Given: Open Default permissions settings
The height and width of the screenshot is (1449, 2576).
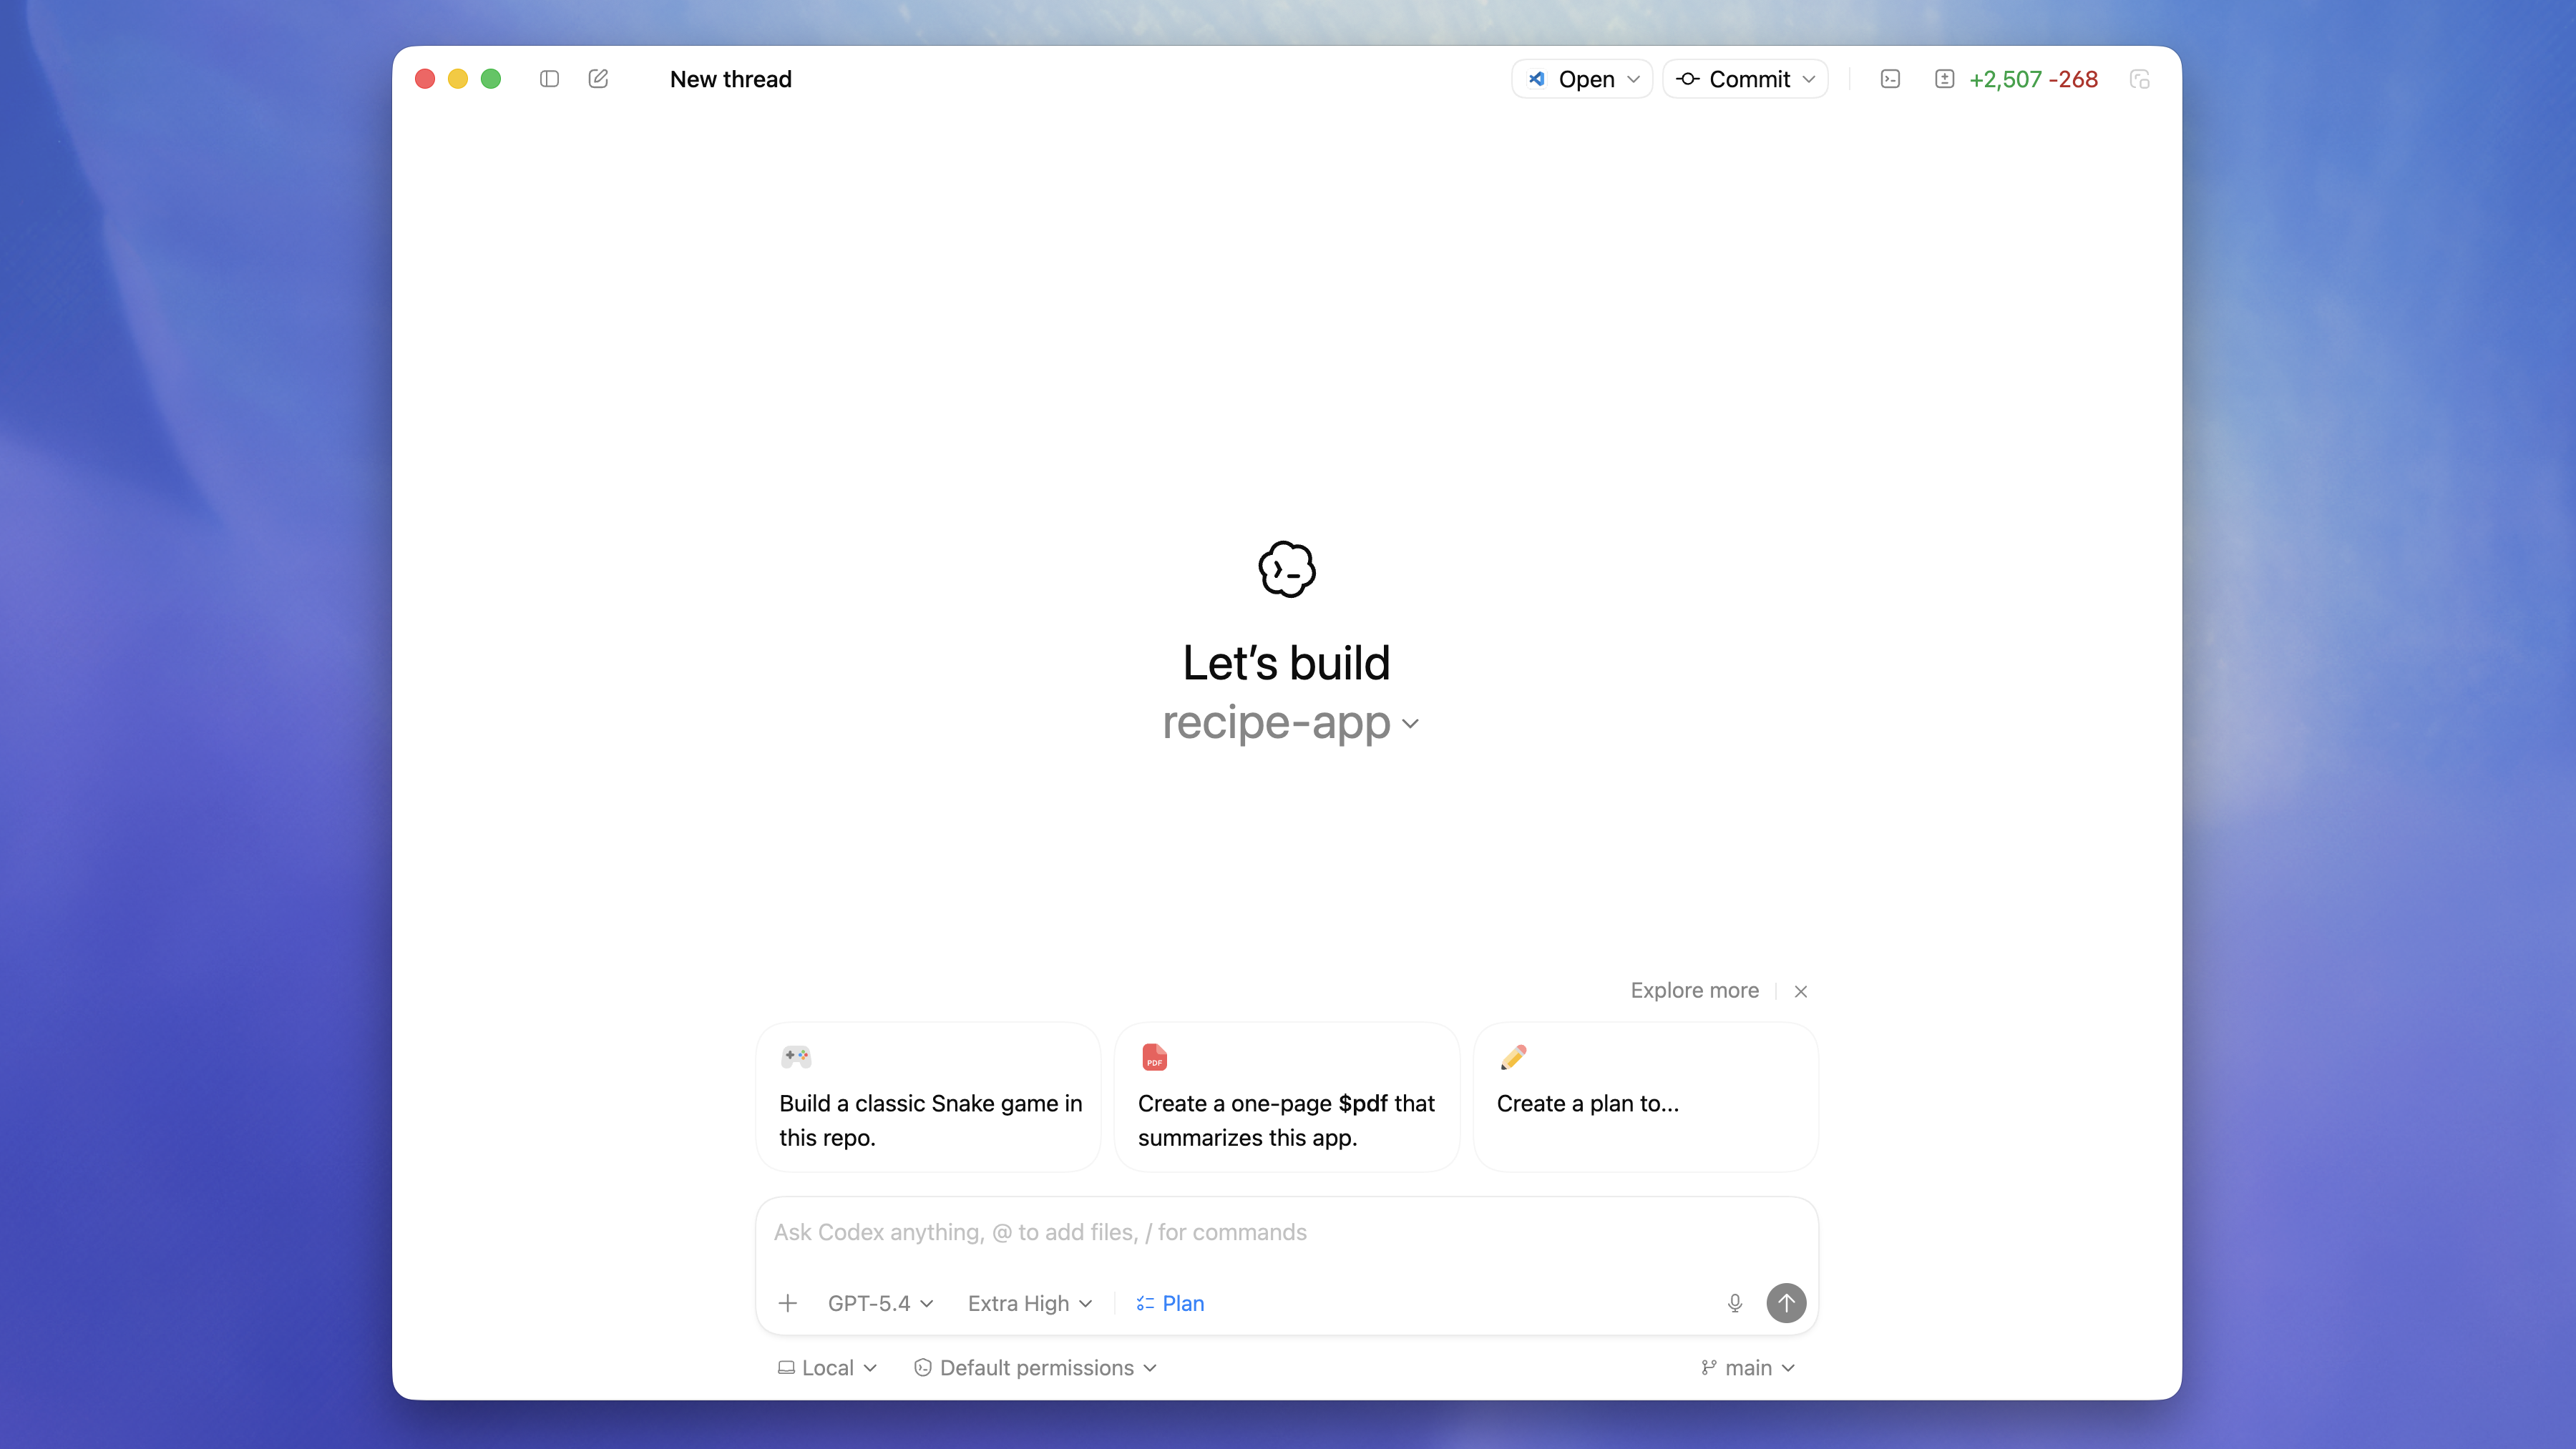Looking at the screenshot, I should 1035,1367.
